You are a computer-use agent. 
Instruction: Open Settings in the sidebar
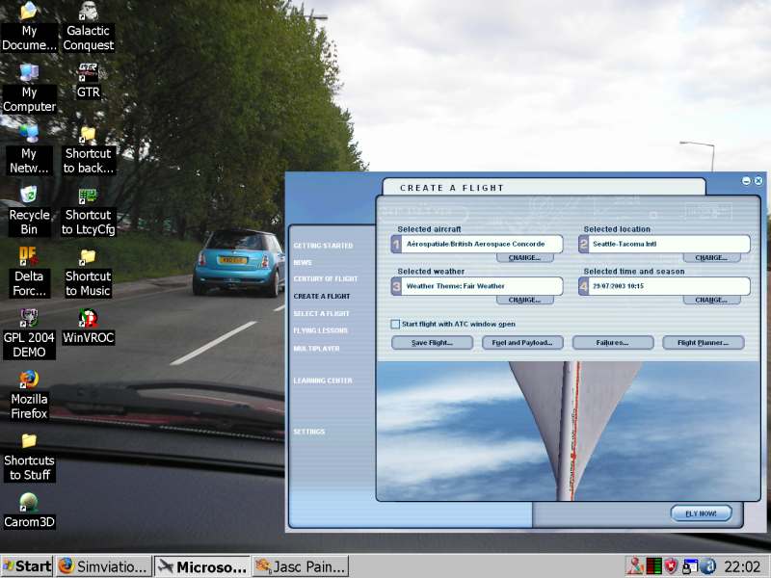[x=308, y=432]
